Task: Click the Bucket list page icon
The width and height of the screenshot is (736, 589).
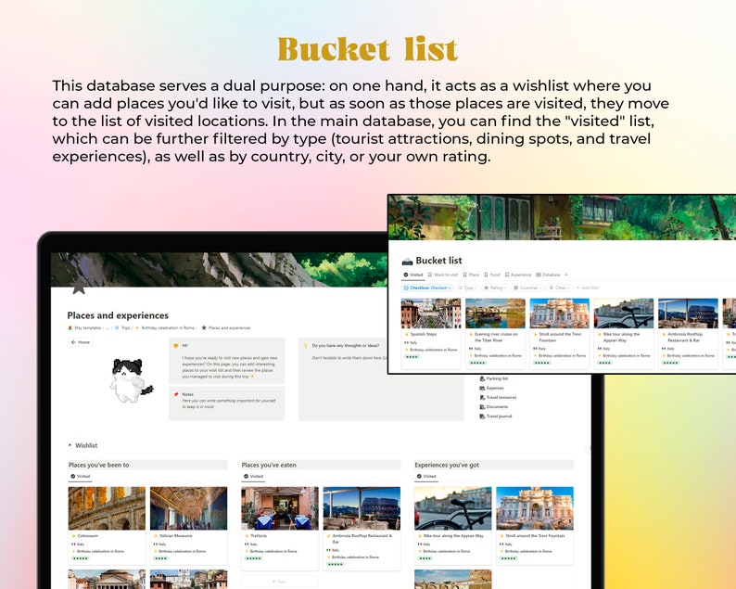Action: tap(407, 261)
